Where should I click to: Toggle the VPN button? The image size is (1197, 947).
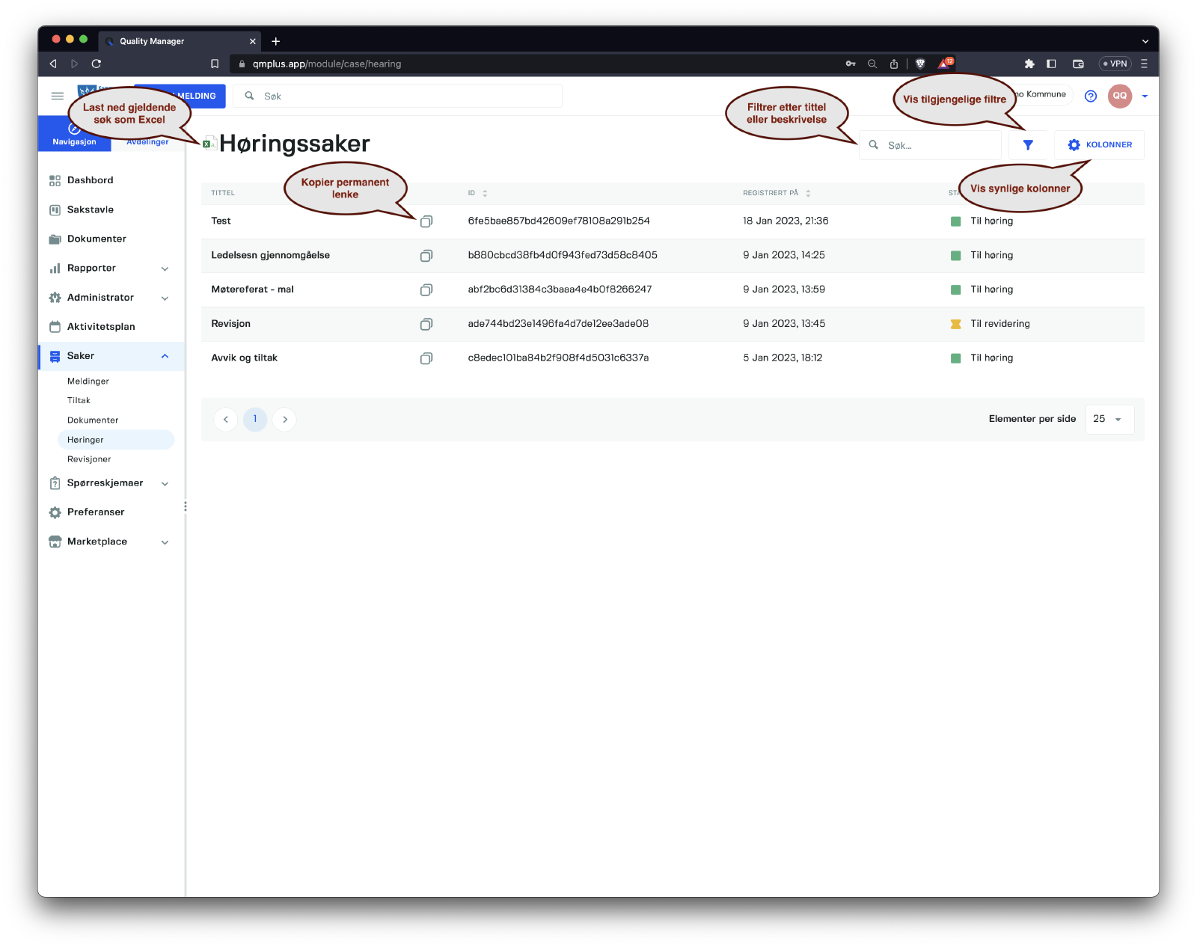point(1115,64)
